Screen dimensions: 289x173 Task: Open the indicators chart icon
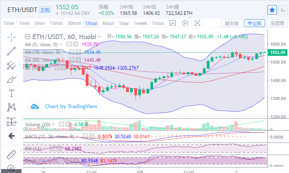(x=173, y=23)
